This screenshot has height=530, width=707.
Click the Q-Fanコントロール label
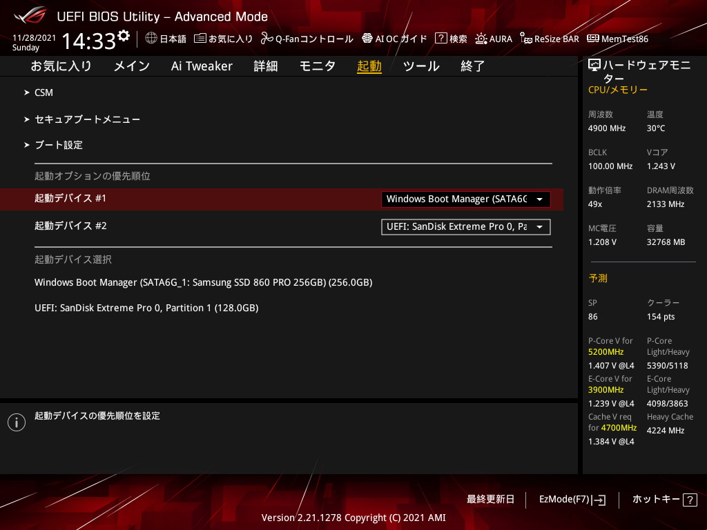[x=314, y=39]
